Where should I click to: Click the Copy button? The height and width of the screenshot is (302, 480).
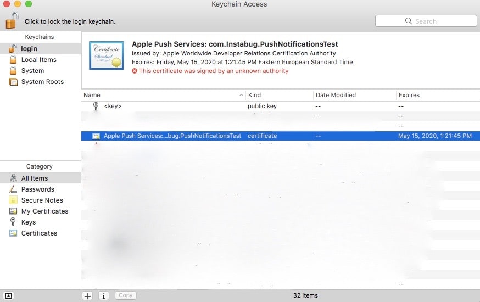point(126,295)
